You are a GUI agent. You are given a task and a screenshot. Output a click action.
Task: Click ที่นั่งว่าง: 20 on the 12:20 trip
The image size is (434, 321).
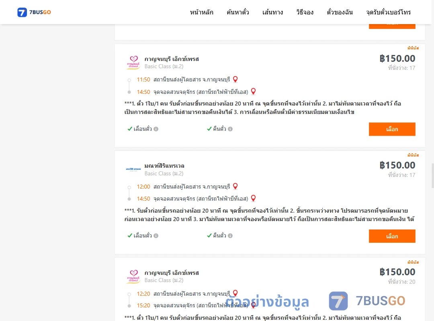point(401,281)
